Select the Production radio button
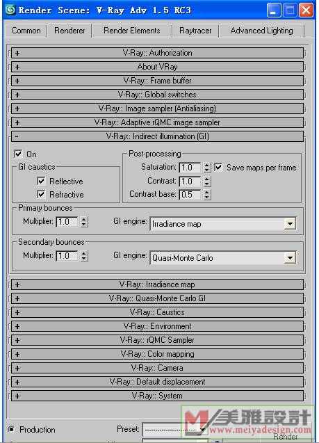The height and width of the screenshot is (443, 319). pos(11,430)
